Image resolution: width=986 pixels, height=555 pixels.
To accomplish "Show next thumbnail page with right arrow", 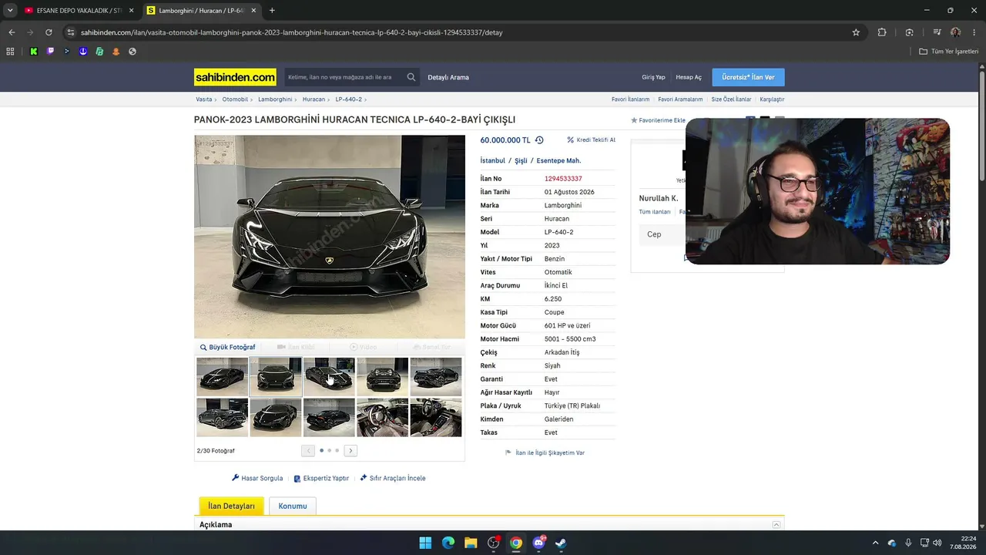I will [350, 450].
